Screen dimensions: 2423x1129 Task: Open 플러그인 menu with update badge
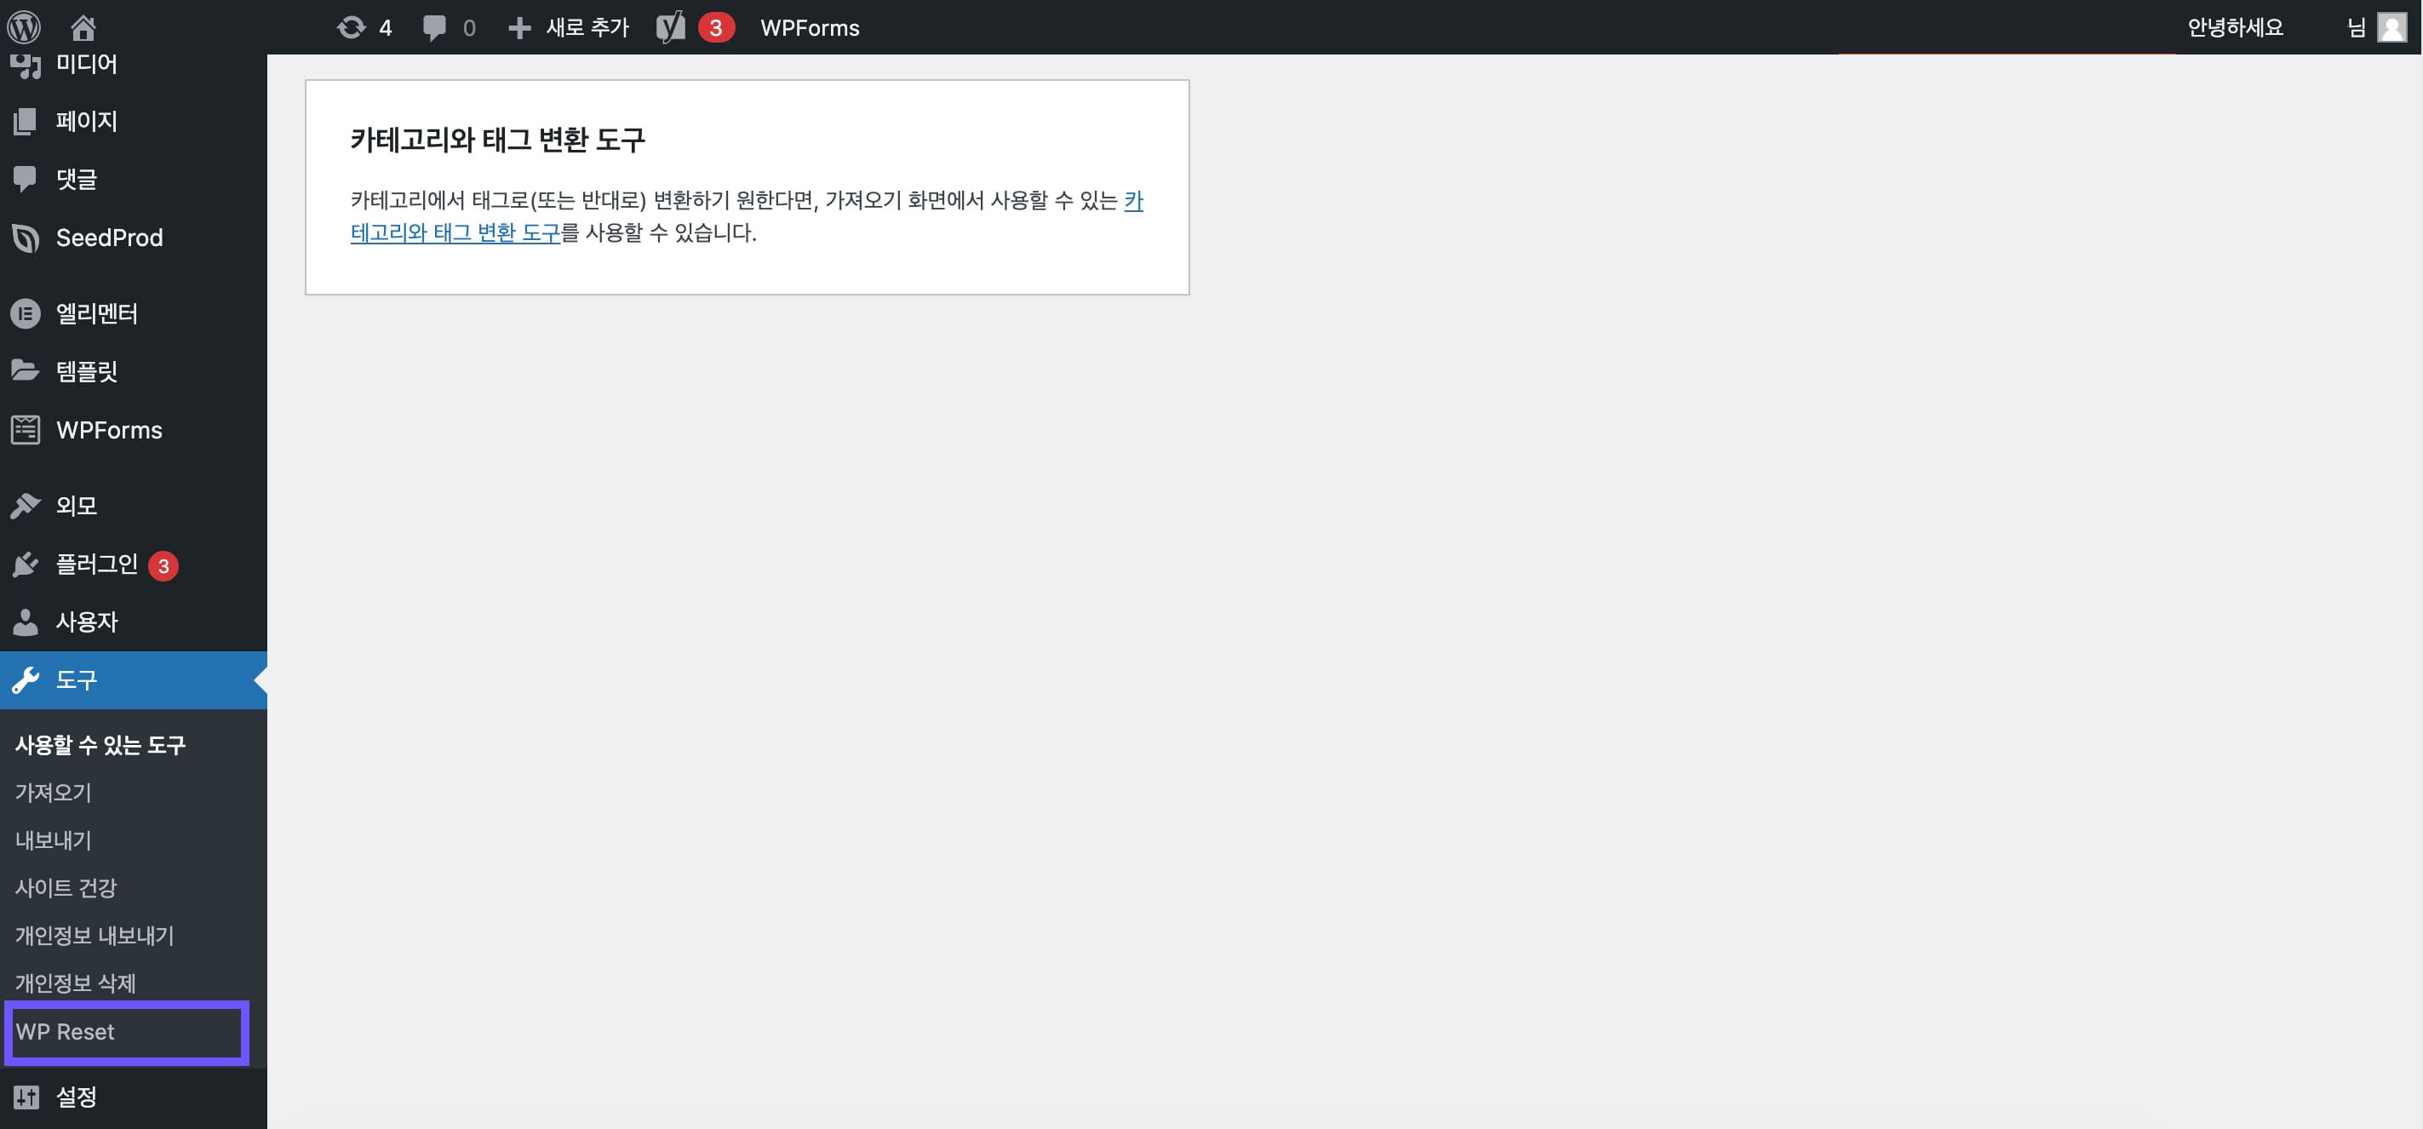[x=97, y=564]
